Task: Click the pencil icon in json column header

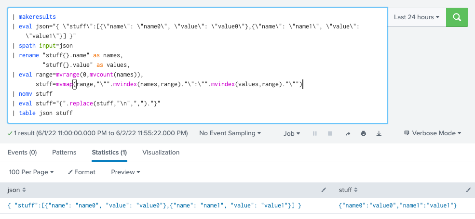Action: (324, 191)
